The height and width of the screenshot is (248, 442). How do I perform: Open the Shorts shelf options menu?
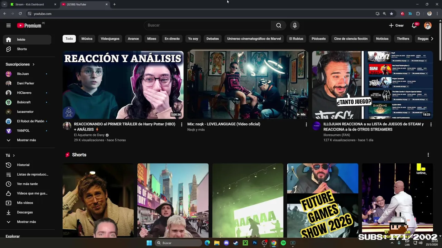coord(428,155)
